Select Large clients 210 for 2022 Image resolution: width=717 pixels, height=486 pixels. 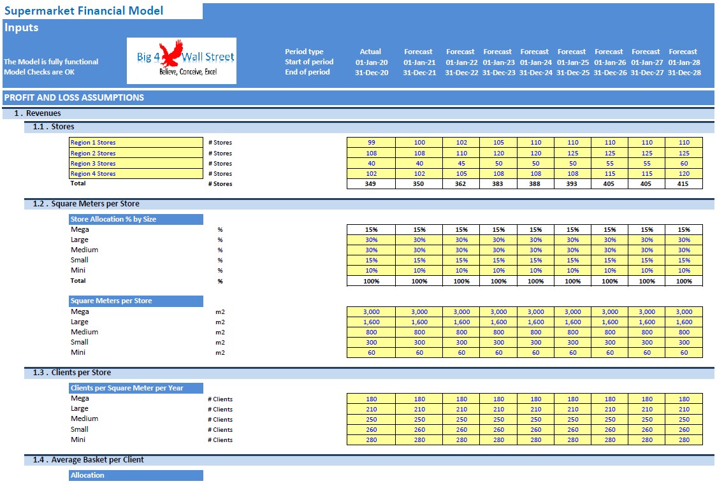click(x=461, y=409)
